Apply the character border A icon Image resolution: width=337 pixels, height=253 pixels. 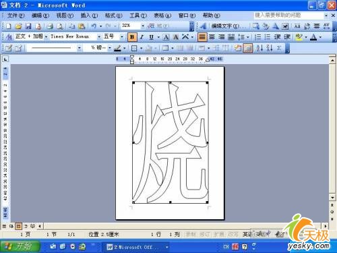coord(166,37)
